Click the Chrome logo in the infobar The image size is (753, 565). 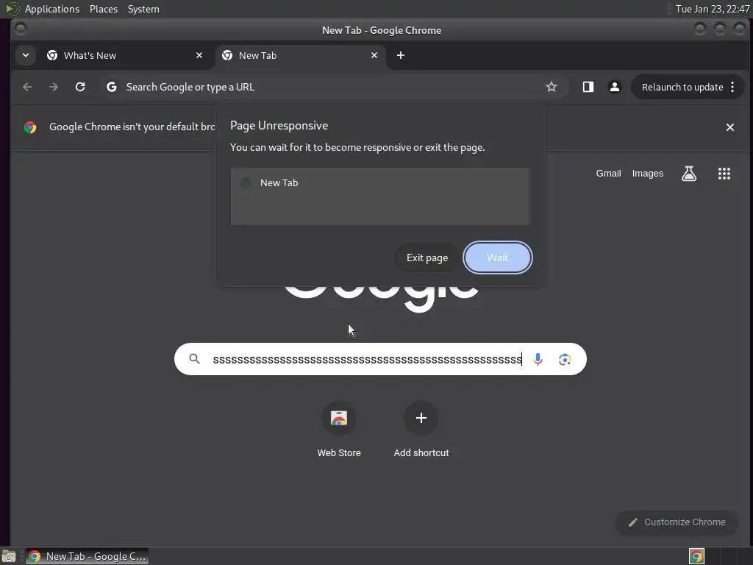(x=30, y=127)
